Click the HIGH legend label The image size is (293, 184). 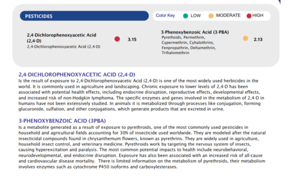pyautogui.click(x=258, y=16)
